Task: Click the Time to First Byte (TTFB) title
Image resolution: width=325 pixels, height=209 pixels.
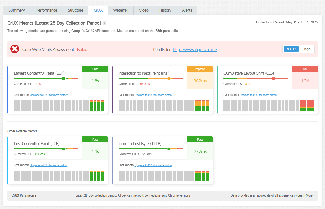Action: pyautogui.click(x=140, y=143)
